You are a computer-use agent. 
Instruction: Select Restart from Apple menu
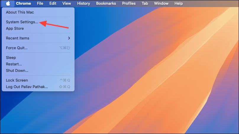tap(38, 64)
